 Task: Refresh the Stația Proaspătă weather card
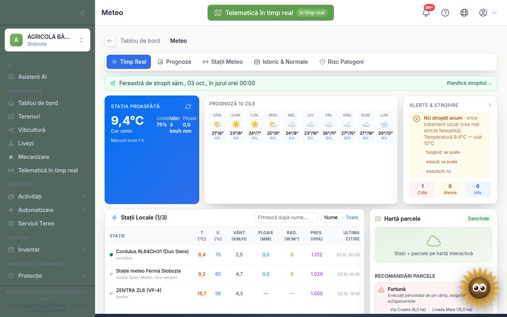point(188,107)
